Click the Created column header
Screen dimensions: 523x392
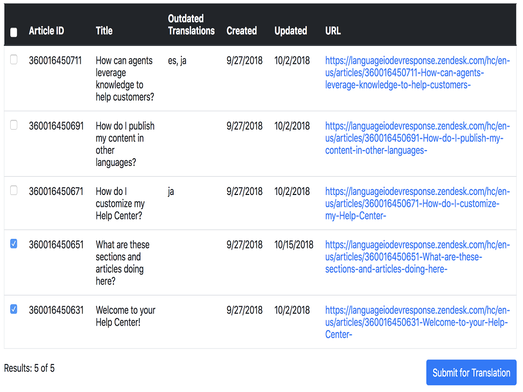click(242, 31)
